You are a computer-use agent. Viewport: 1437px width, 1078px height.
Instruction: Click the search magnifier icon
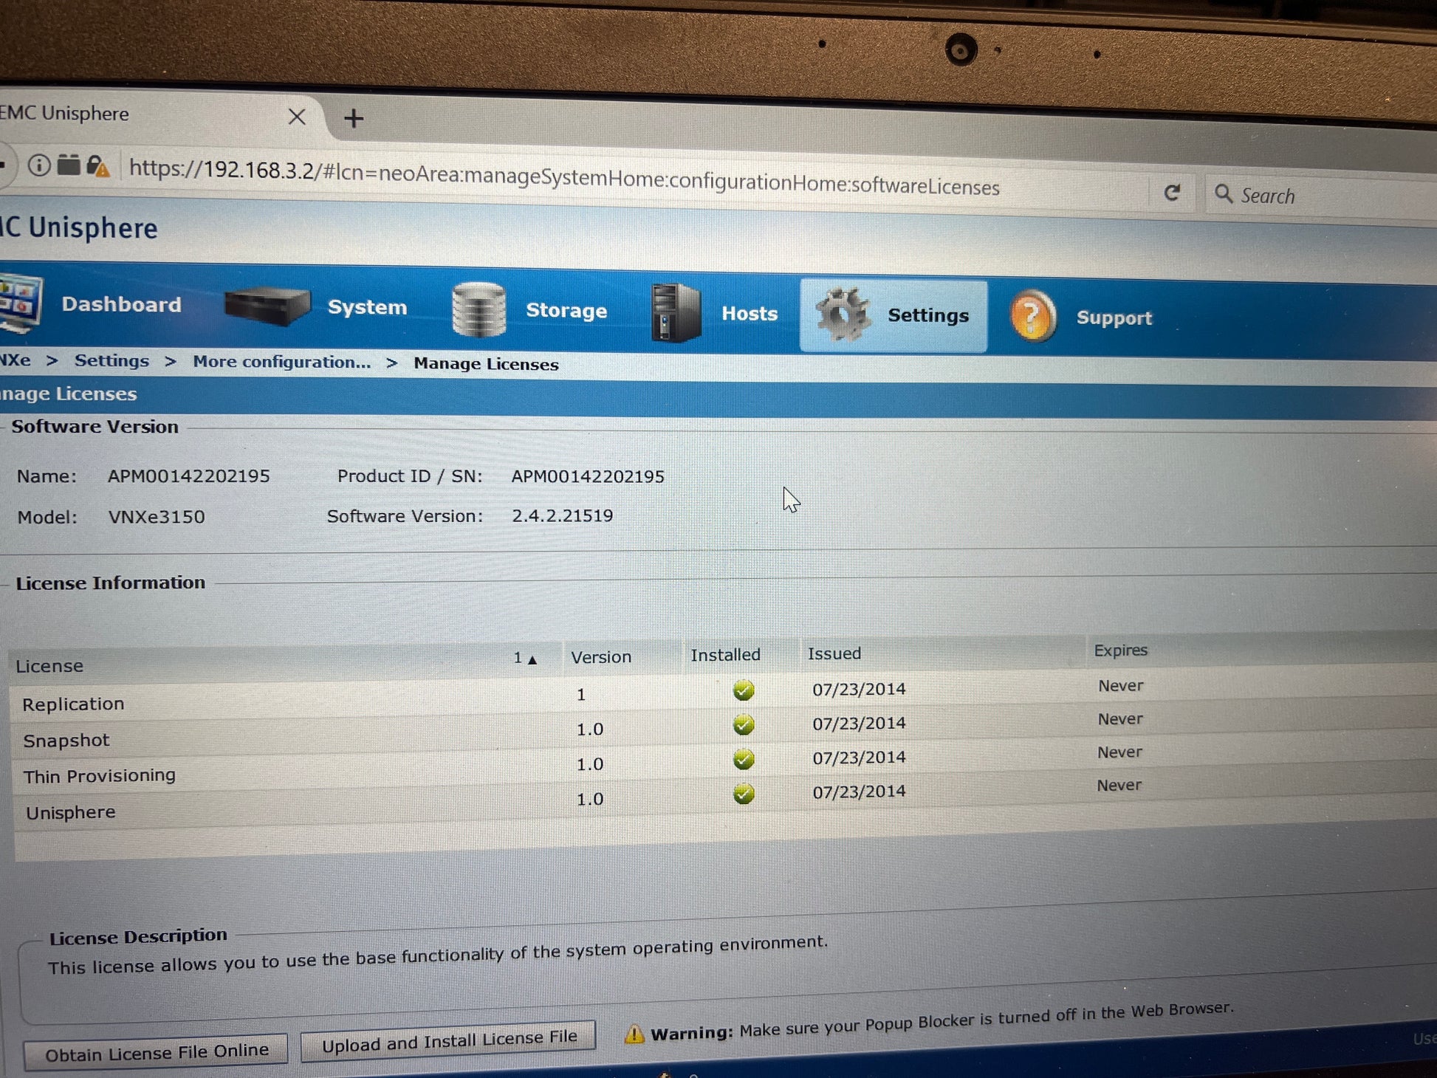[1224, 194]
